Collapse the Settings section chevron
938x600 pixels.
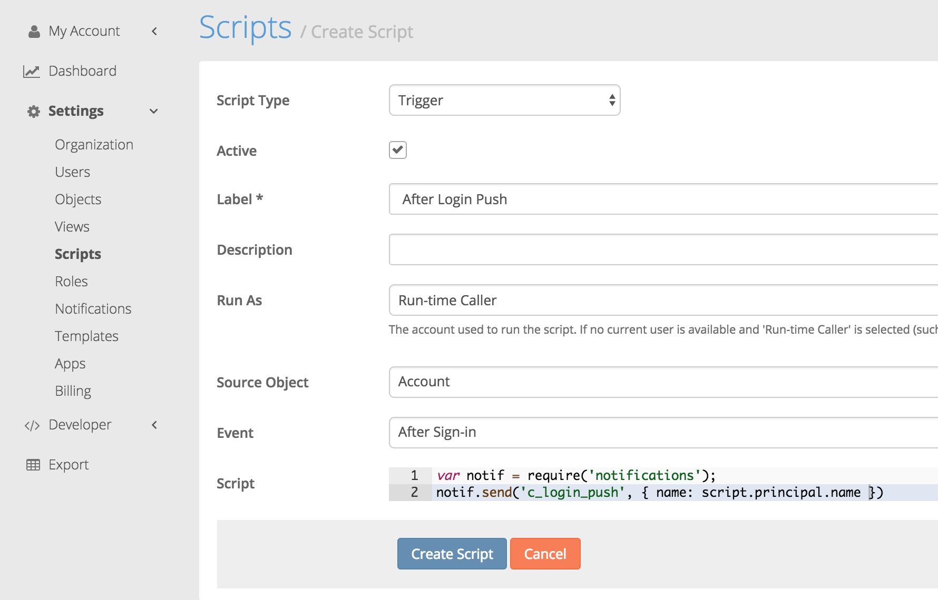[154, 111]
